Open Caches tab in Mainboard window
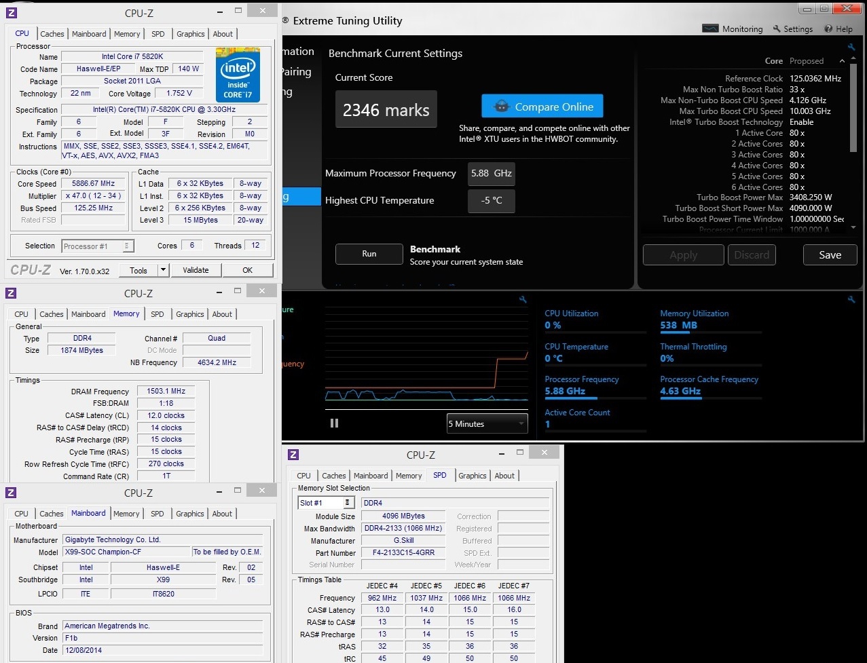Screen dimensions: 867x663 [52, 514]
